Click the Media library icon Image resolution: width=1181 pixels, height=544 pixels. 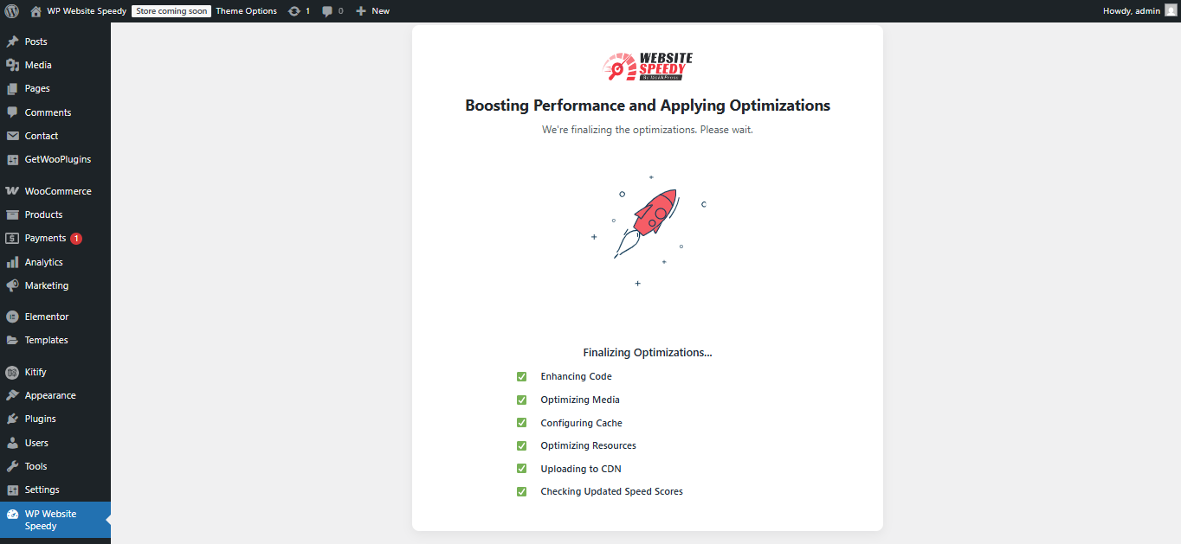tap(12, 65)
